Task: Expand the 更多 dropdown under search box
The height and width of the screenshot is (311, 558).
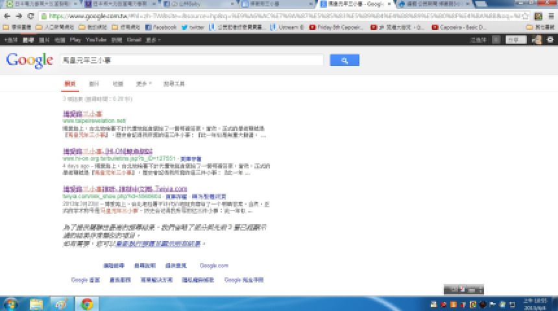Action: 143,84
